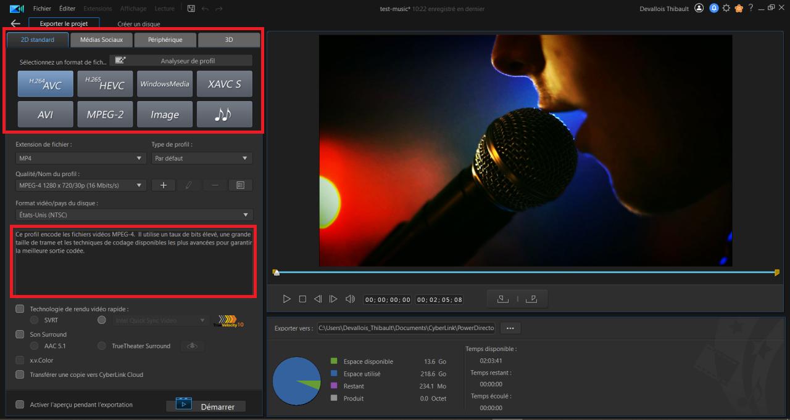
Task: Click the undo arrow in top bar
Action: (x=206, y=9)
